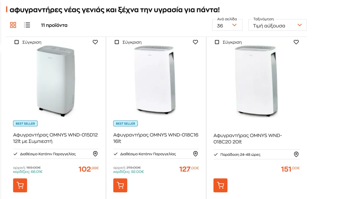
Task: Open the Ανά σελίδα dropdown
Action: tap(227, 25)
